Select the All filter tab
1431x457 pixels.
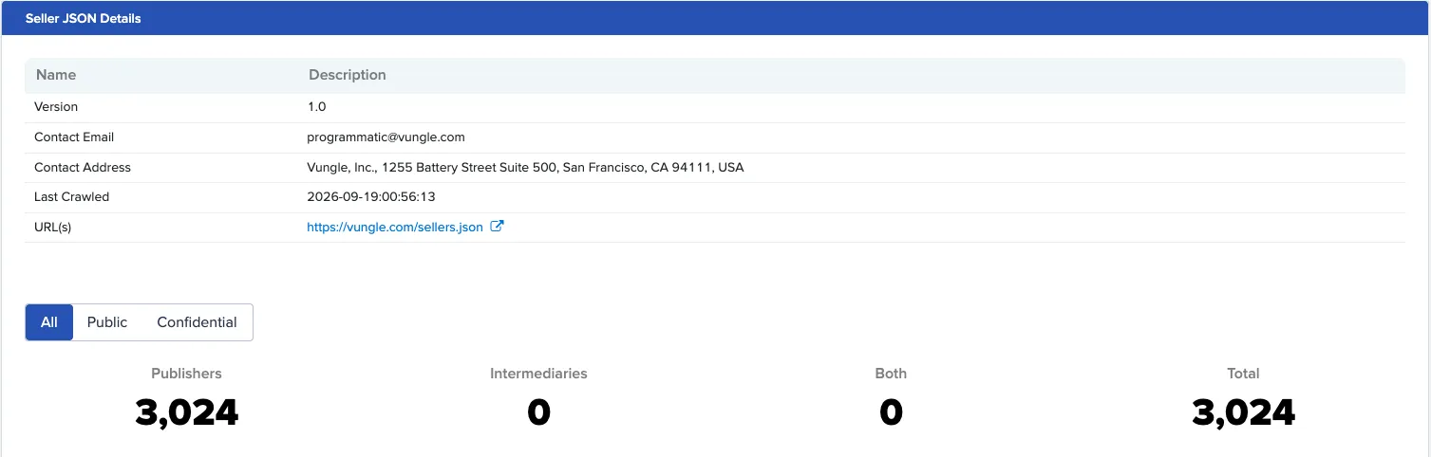[49, 322]
